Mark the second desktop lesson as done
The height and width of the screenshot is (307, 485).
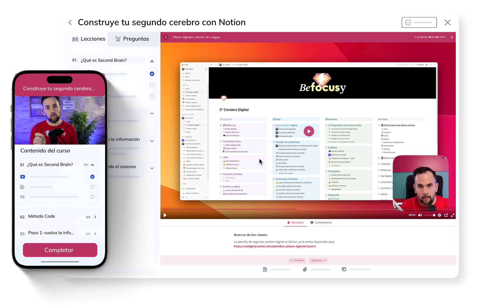point(152,85)
